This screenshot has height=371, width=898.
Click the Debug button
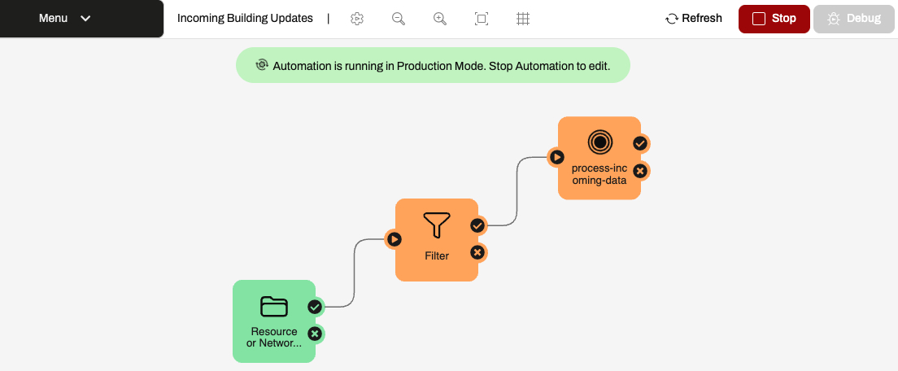tap(854, 19)
